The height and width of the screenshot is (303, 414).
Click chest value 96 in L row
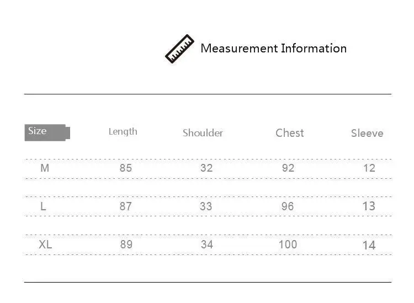tap(288, 206)
